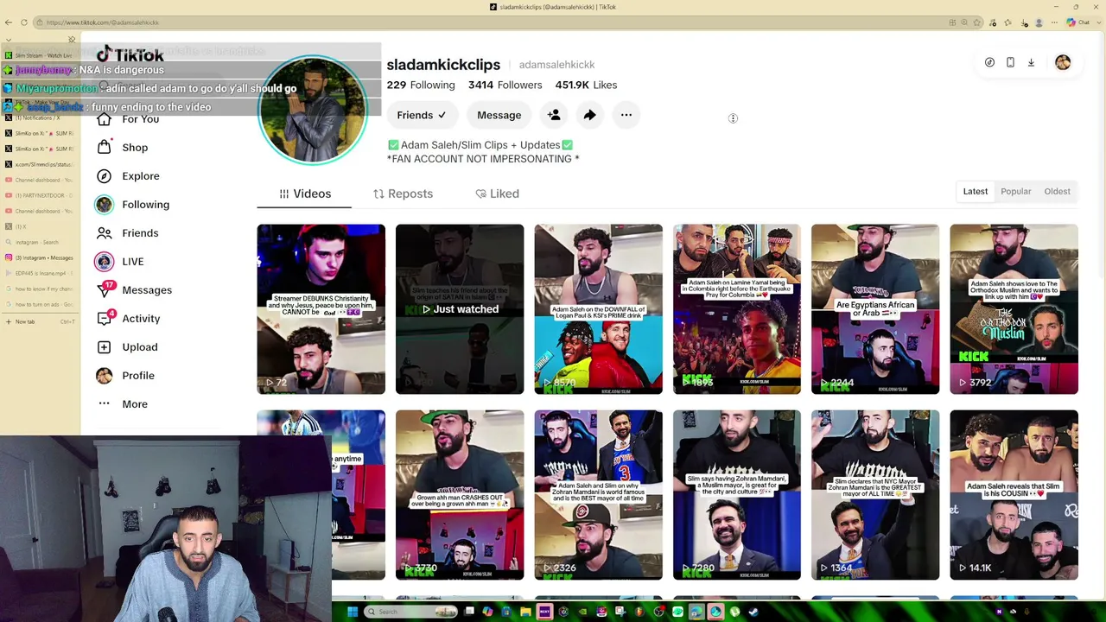Open the LIVE avatar icon in sidebar
The height and width of the screenshot is (622, 1106).
point(104,262)
